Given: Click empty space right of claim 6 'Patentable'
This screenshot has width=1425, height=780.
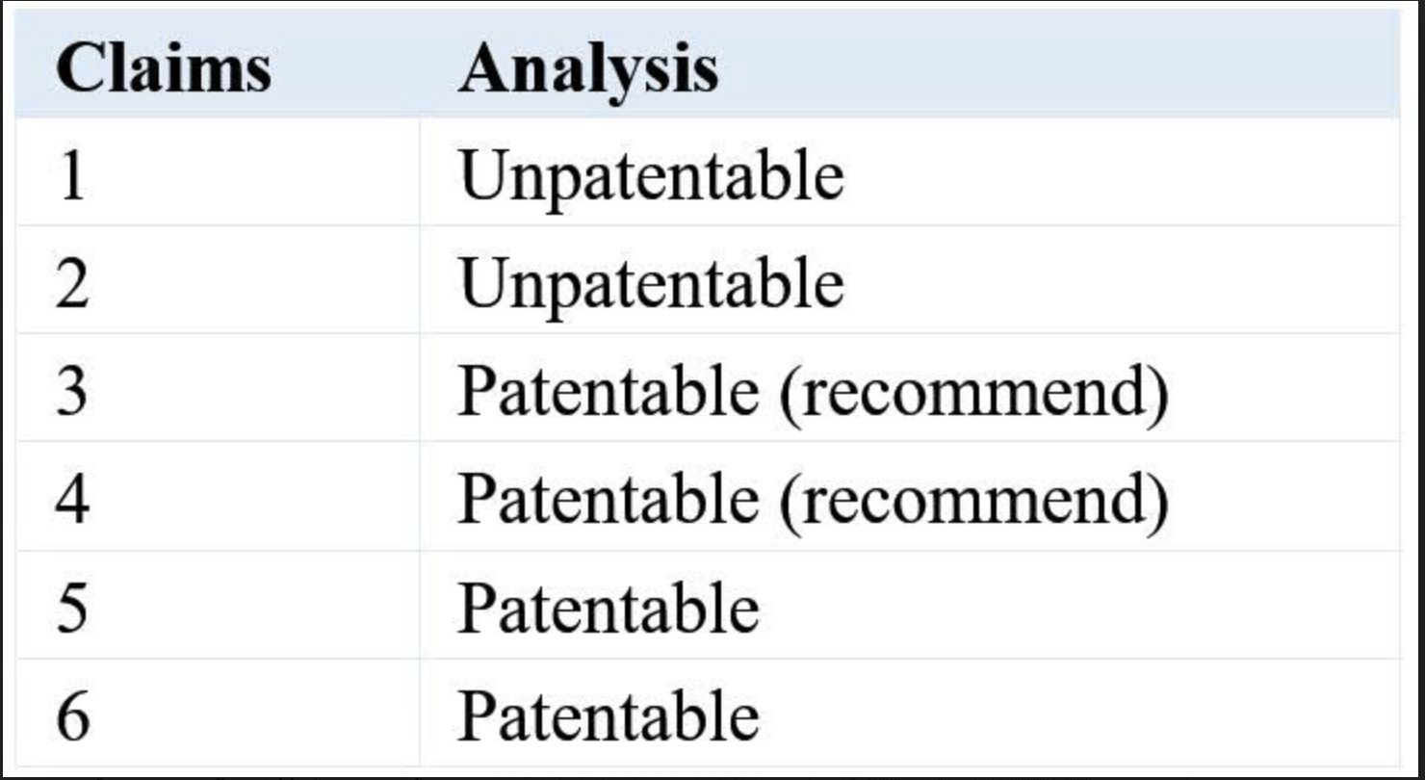Looking at the screenshot, I should tap(1078, 716).
